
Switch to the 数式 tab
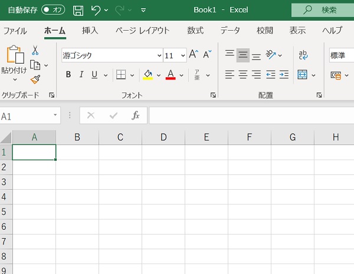pos(195,31)
